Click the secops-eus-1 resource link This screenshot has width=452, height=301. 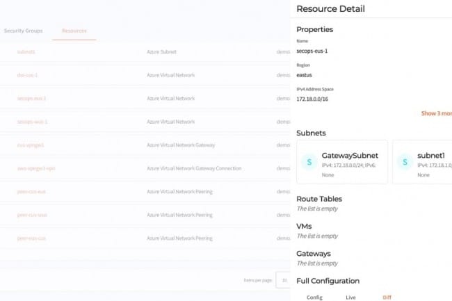pyautogui.click(x=31, y=98)
